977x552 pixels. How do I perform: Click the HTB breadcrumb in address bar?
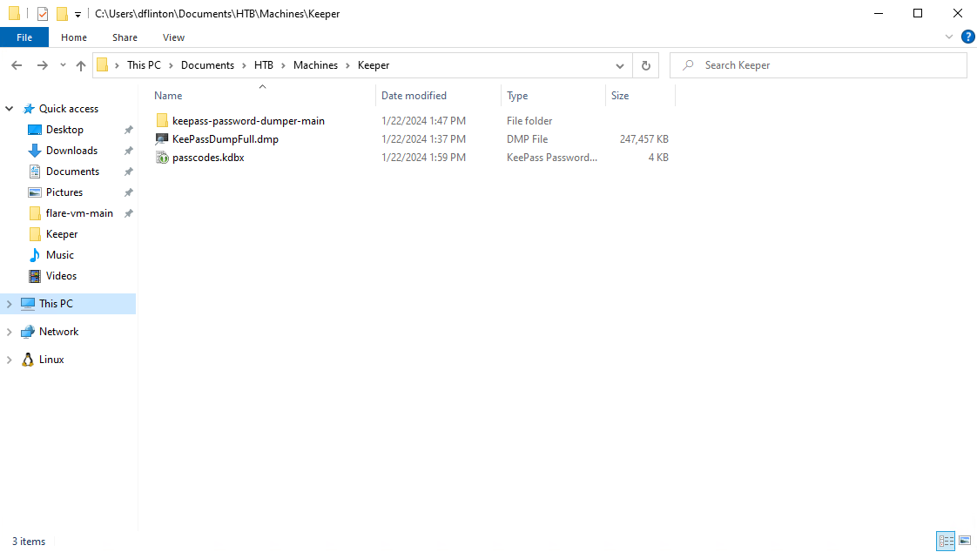(263, 65)
